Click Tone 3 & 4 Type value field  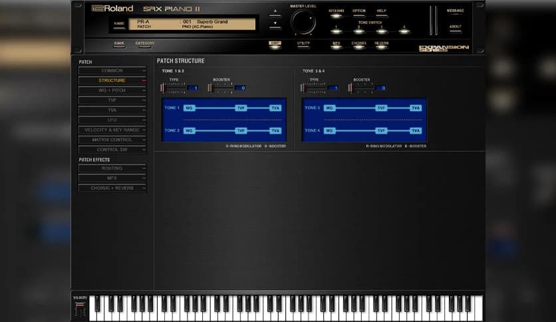[333, 88]
